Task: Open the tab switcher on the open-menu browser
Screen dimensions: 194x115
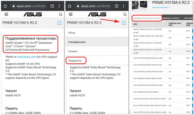Action: (x=117, y=6)
